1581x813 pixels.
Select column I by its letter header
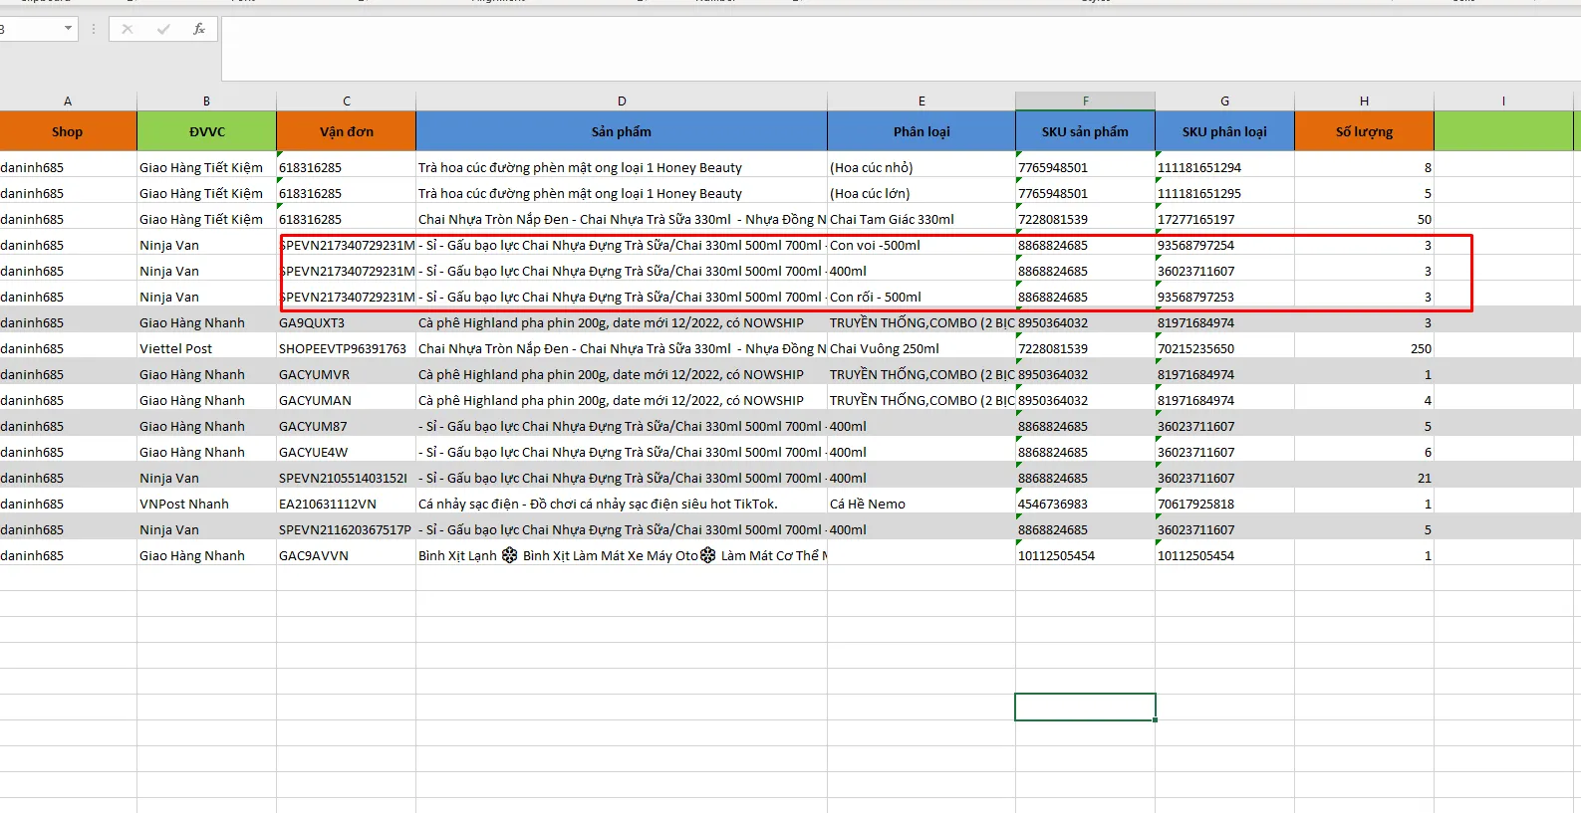pyautogui.click(x=1503, y=101)
